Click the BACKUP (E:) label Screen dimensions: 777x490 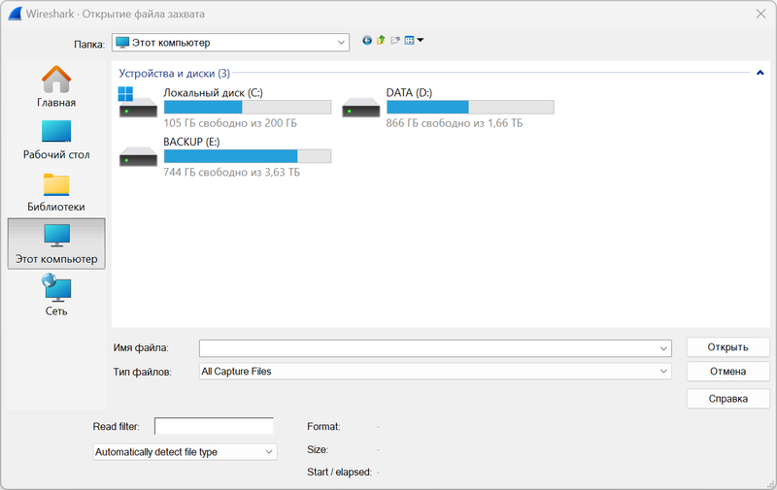(x=191, y=142)
